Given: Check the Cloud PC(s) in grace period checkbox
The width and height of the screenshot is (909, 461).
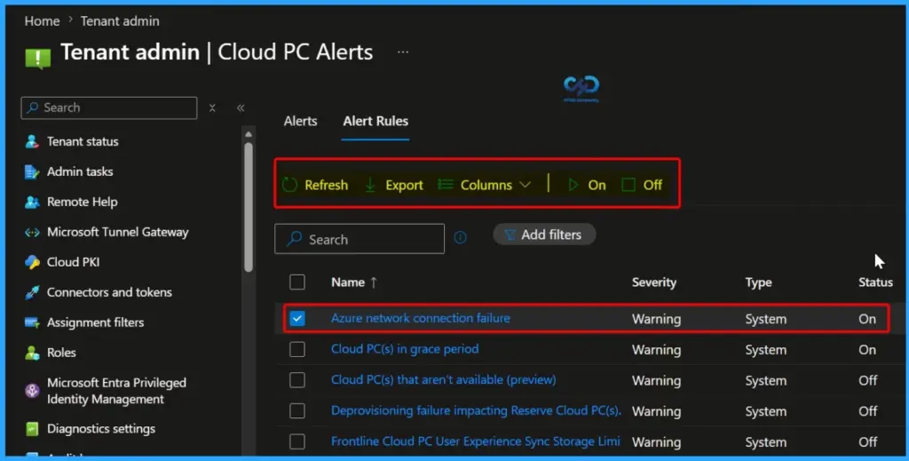Looking at the screenshot, I should (297, 349).
